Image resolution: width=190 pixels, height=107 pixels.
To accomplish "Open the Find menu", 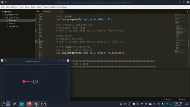I will click(22, 7).
